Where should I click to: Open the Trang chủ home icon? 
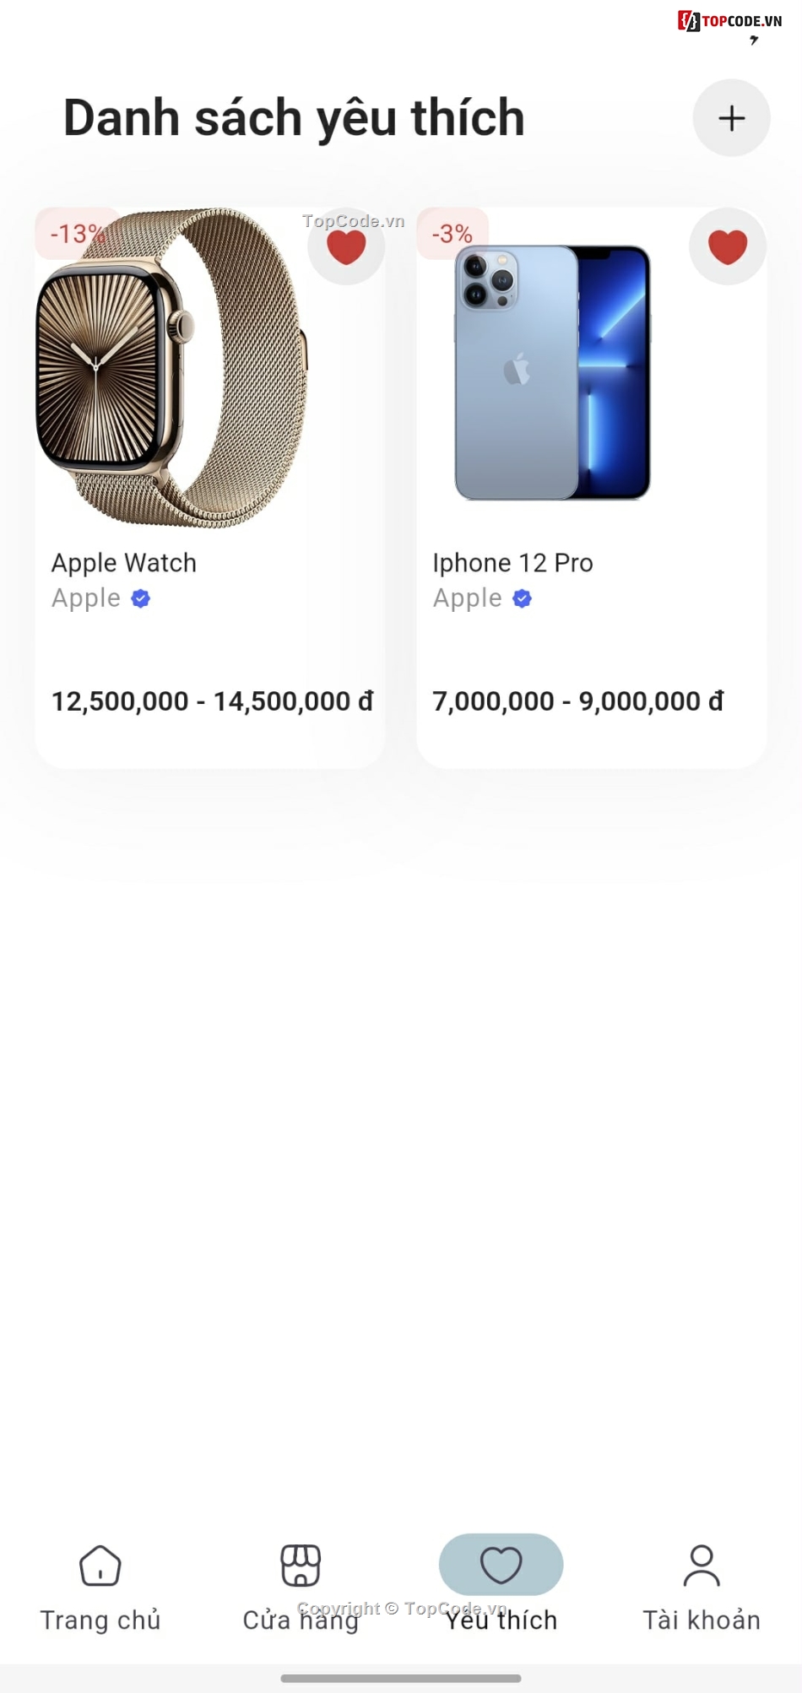(100, 1566)
